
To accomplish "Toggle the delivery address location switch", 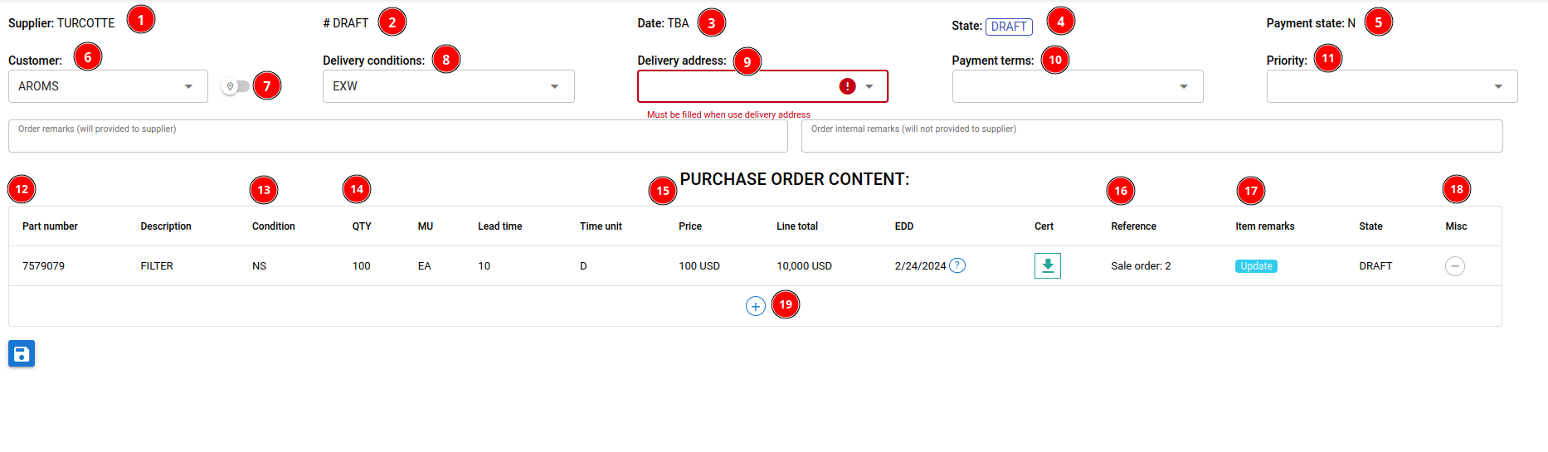I will coord(236,86).
